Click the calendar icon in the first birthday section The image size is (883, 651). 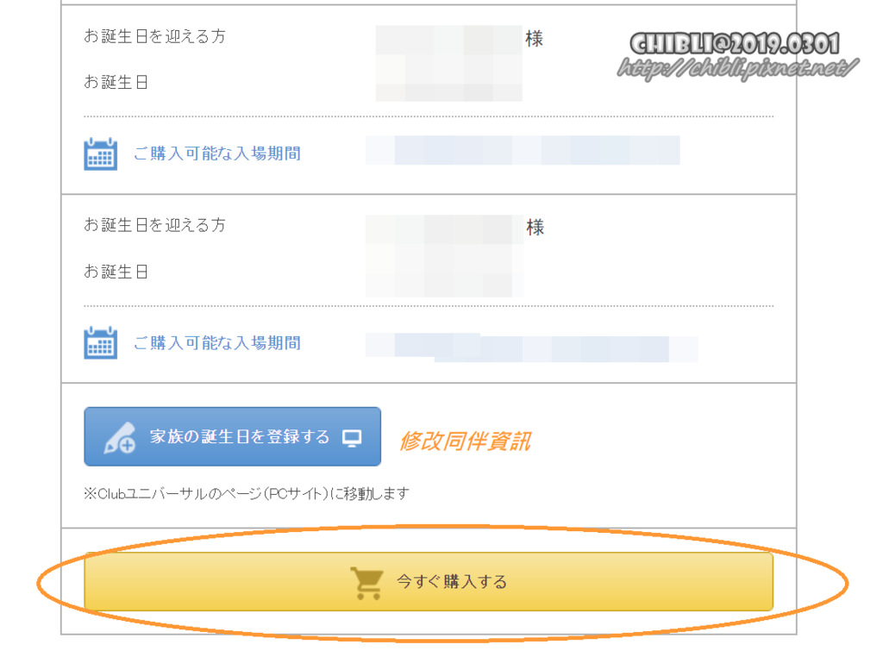pyautogui.click(x=100, y=153)
